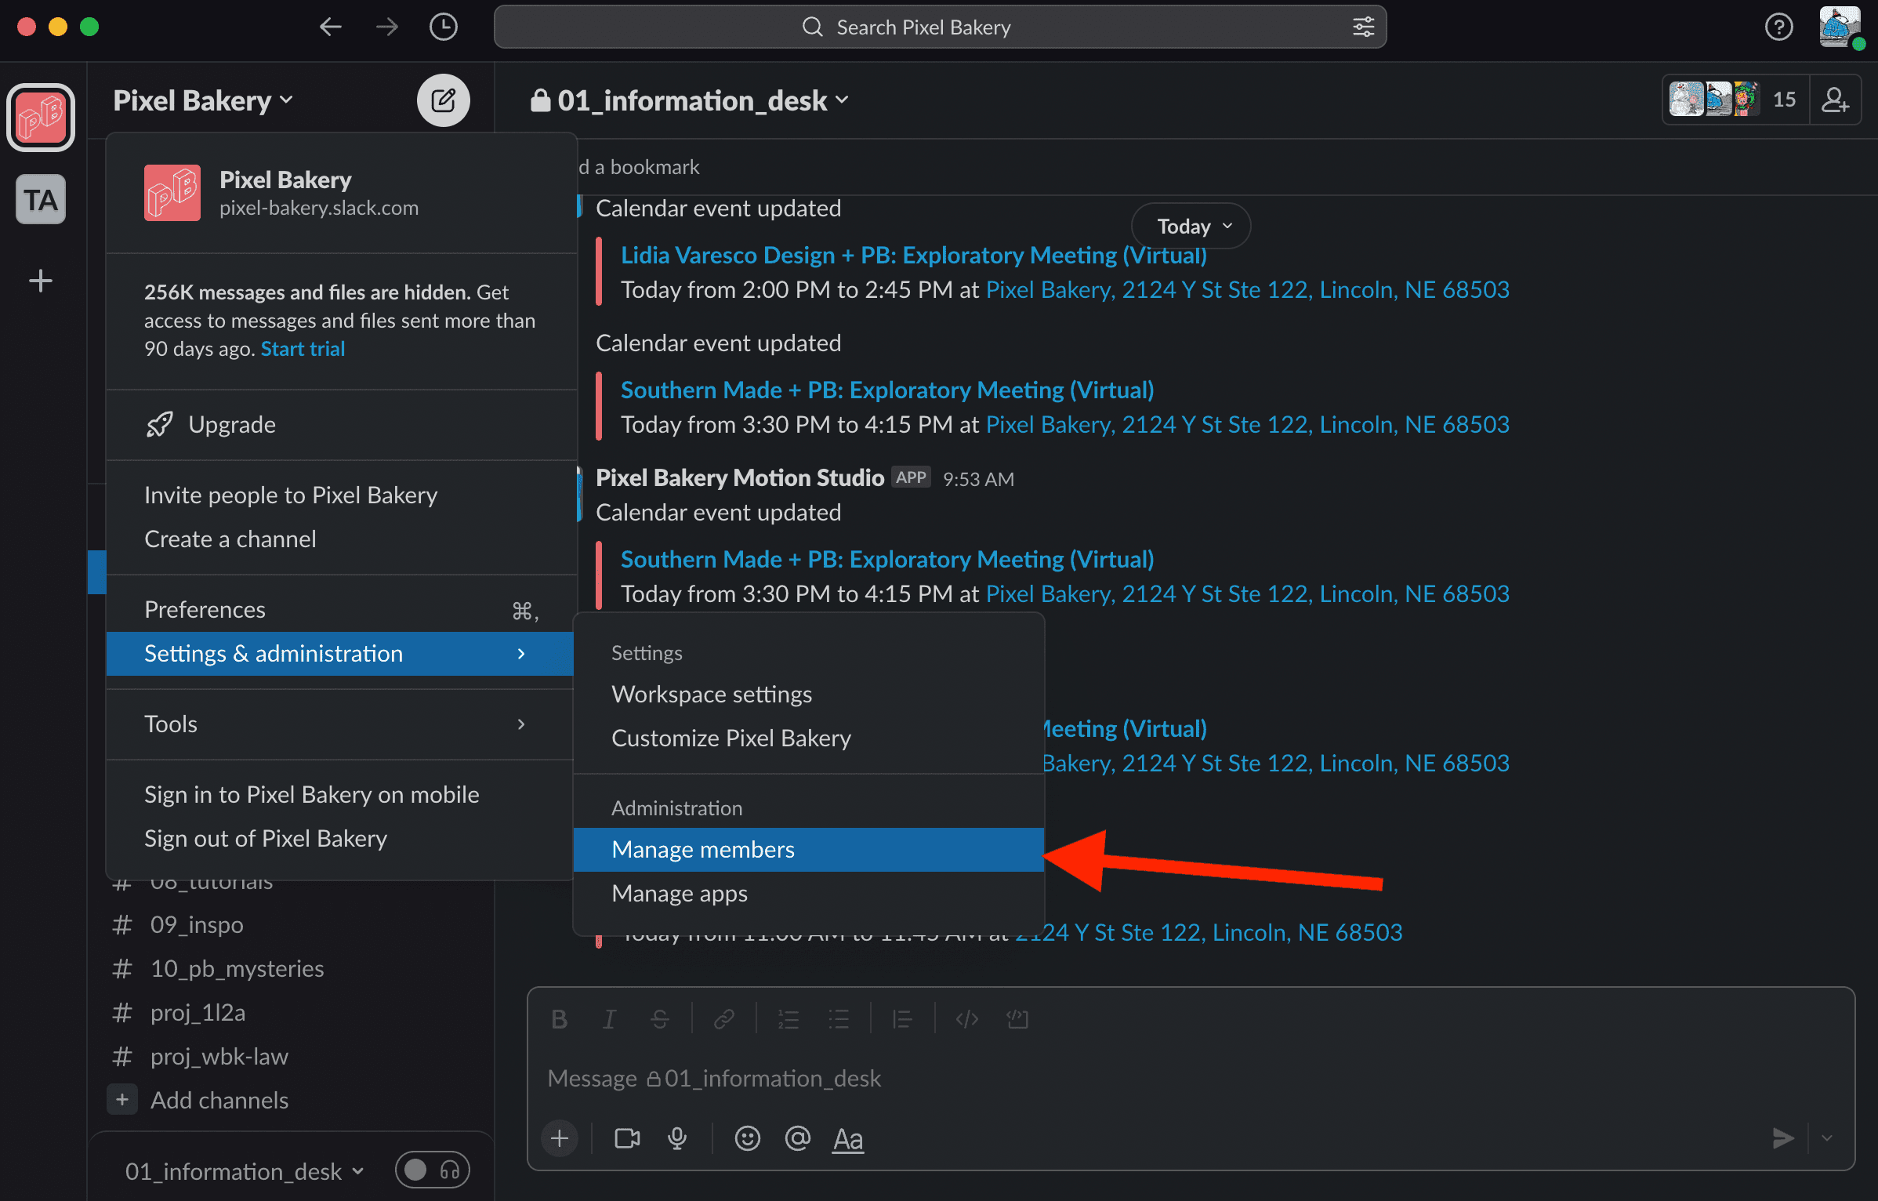The height and width of the screenshot is (1201, 1878).
Task: Open the attachments plus button
Action: (x=560, y=1138)
